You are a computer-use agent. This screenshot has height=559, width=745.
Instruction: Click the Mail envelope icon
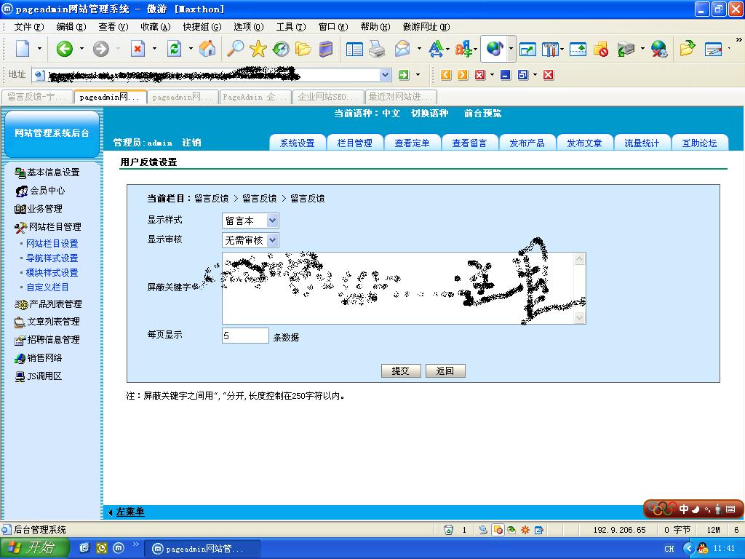[x=402, y=49]
